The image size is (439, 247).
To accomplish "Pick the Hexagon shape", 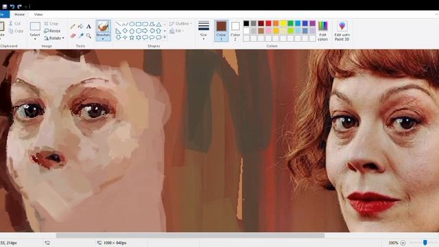I will pos(139,31).
